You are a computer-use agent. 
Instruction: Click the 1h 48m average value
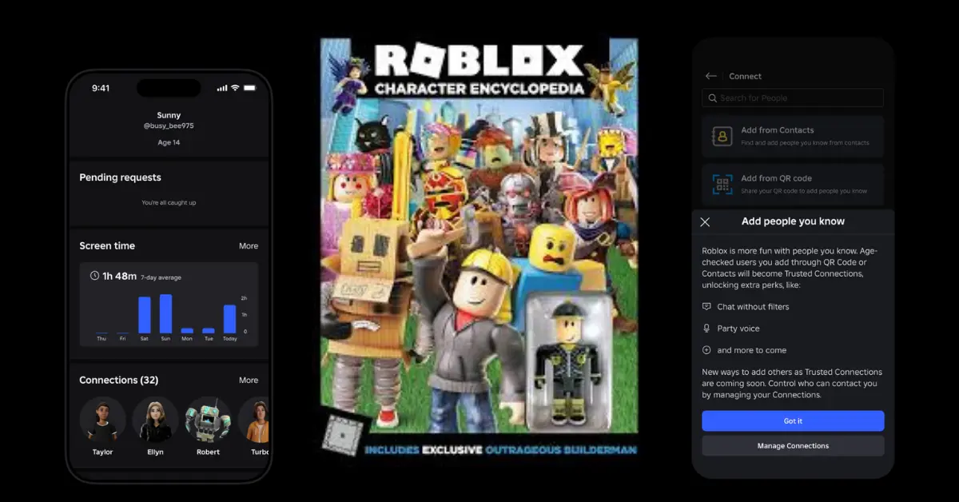119,276
